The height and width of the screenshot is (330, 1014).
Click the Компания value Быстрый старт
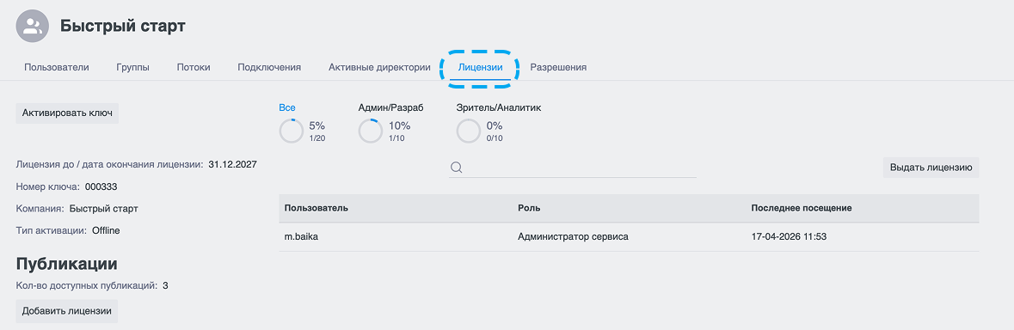103,209
